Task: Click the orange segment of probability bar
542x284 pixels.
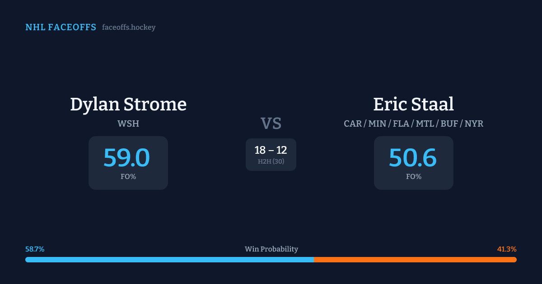Action: 415,260
